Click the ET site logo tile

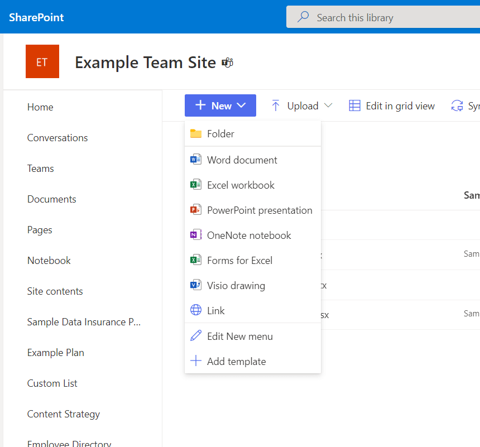click(42, 61)
